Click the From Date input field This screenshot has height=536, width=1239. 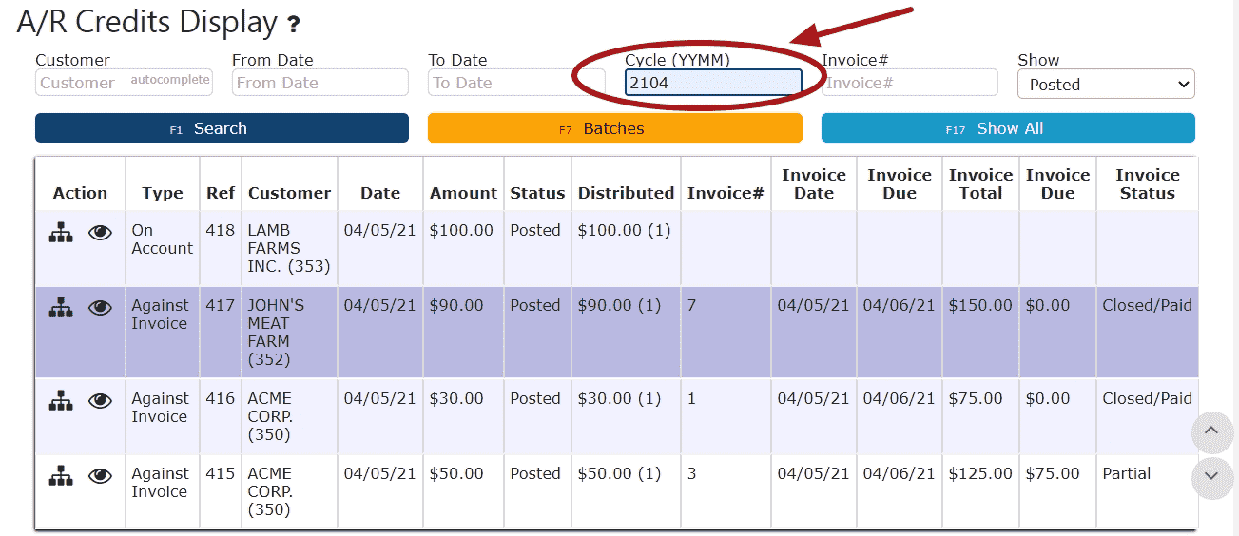[x=320, y=83]
